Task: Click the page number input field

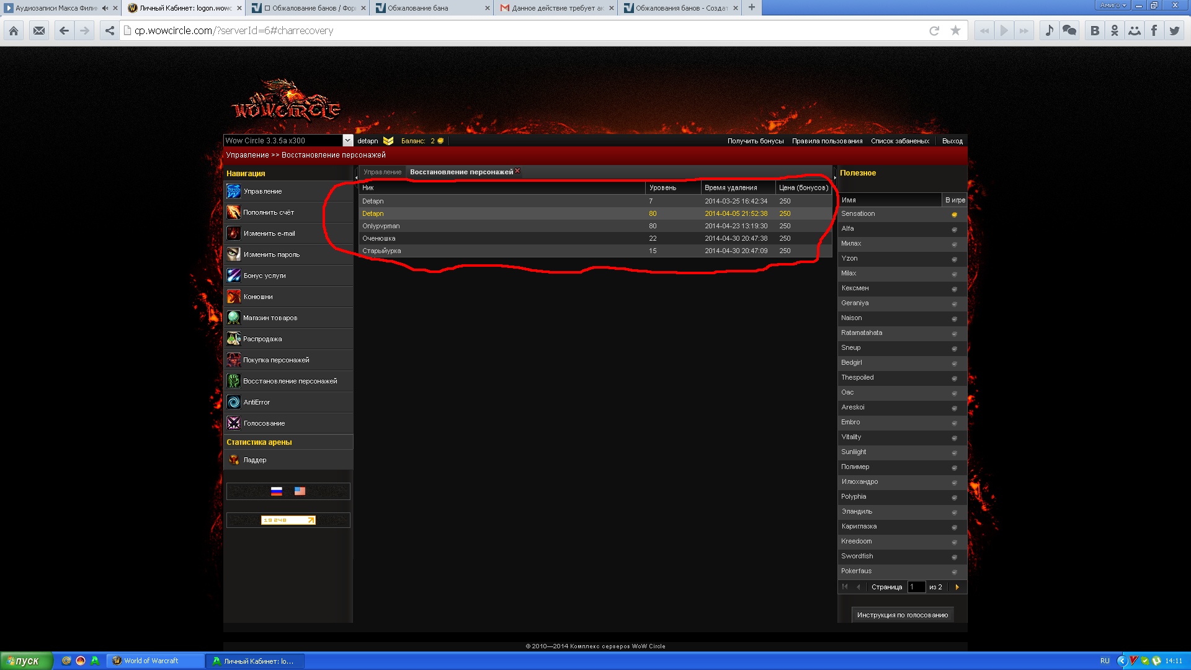Action: click(916, 587)
